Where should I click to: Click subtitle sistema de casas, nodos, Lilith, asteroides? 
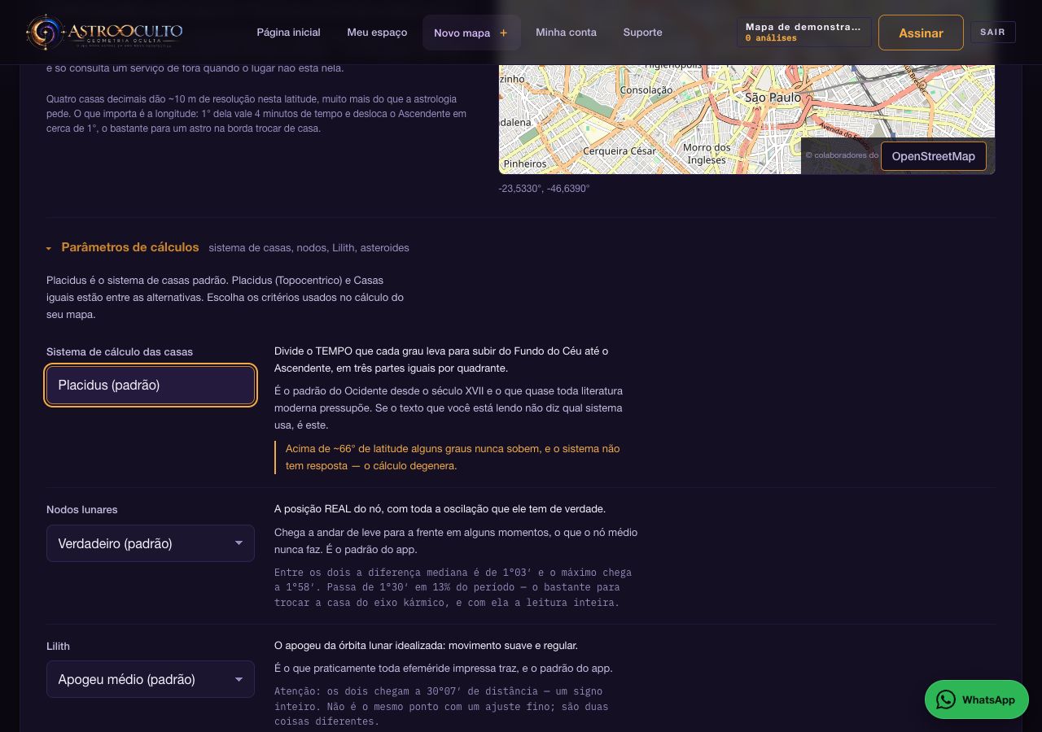[x=309, y=247]
